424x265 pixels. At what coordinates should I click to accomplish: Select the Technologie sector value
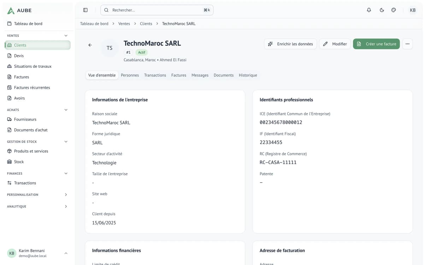pyautogui.click(x=104, y=163)
